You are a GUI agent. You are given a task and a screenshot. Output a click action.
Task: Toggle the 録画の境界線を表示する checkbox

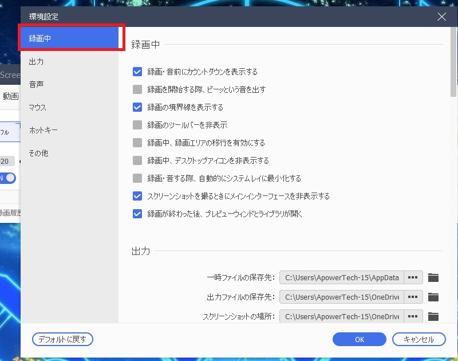(137, 107)
